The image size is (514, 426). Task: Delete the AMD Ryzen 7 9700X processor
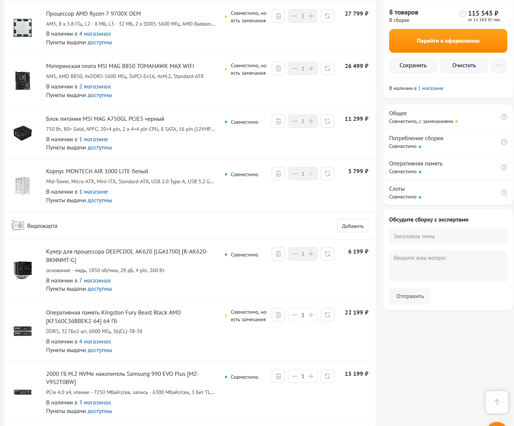tap(278, 16)
